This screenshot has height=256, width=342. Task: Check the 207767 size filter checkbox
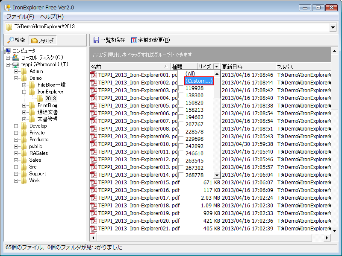pyautogui.click(x=181, y=124)
